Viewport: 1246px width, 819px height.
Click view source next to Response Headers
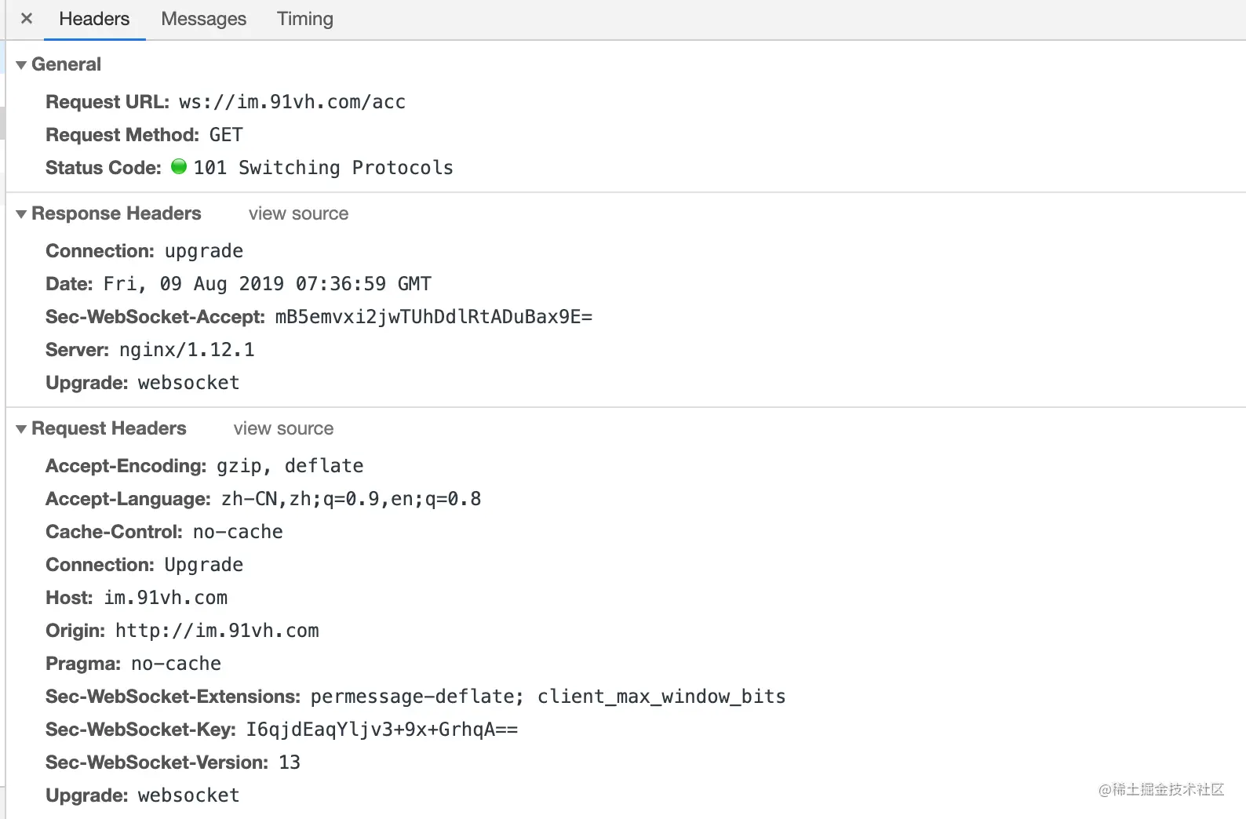(x=298, y=213)
